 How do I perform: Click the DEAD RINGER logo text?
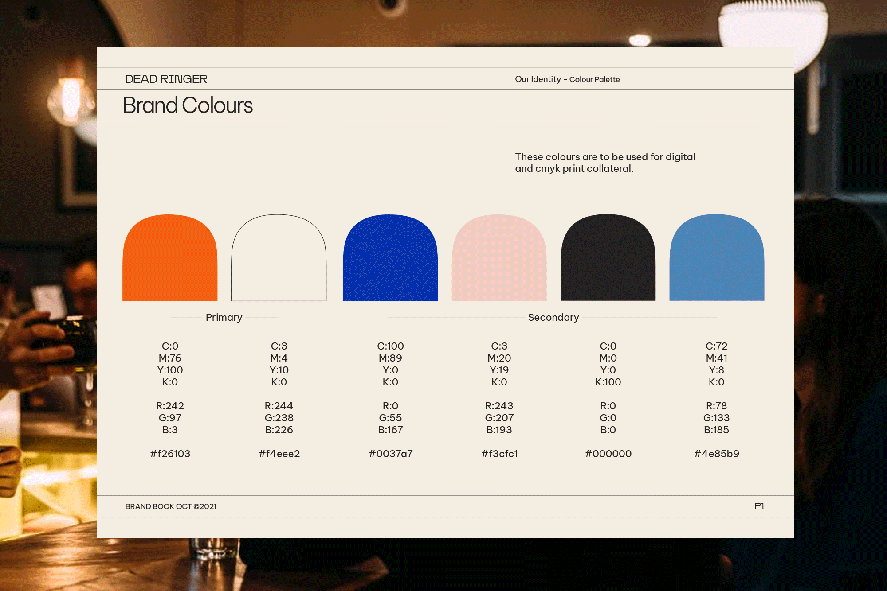pos(166,79)
